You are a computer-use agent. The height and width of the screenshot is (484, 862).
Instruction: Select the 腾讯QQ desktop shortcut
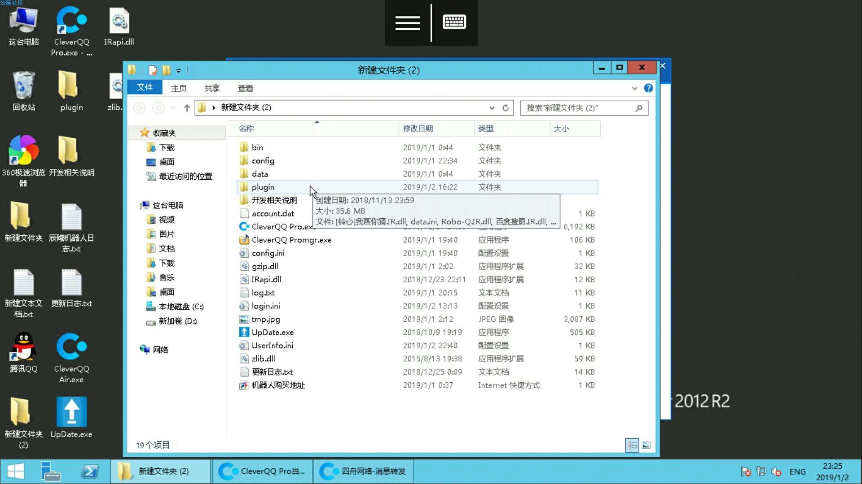[24, 353]
